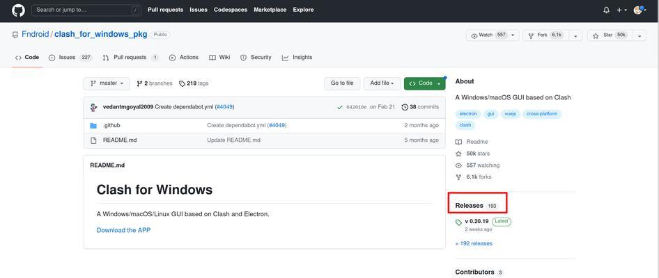The width and height of the screenshot is (659, 278).
Task: Open #4049 link in .github row
Action: pyautogui.click(x=277, y=125)
